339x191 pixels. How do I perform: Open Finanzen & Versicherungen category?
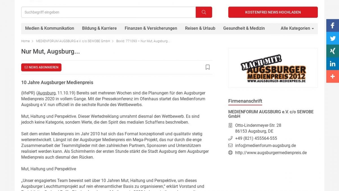tap(151, 28)
